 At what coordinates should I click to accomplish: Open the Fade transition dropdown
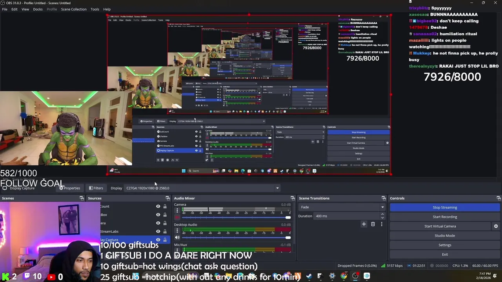point(342,207)
